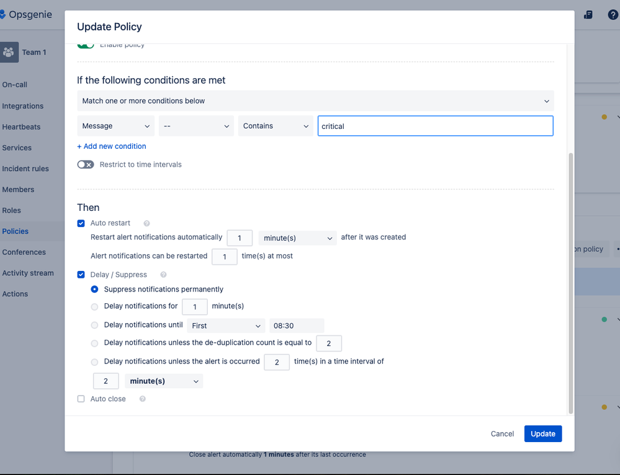The height and width of the screenshot is (475, 620).
Task: Open Activity stream in sidebar
Action: coord(28,273)
